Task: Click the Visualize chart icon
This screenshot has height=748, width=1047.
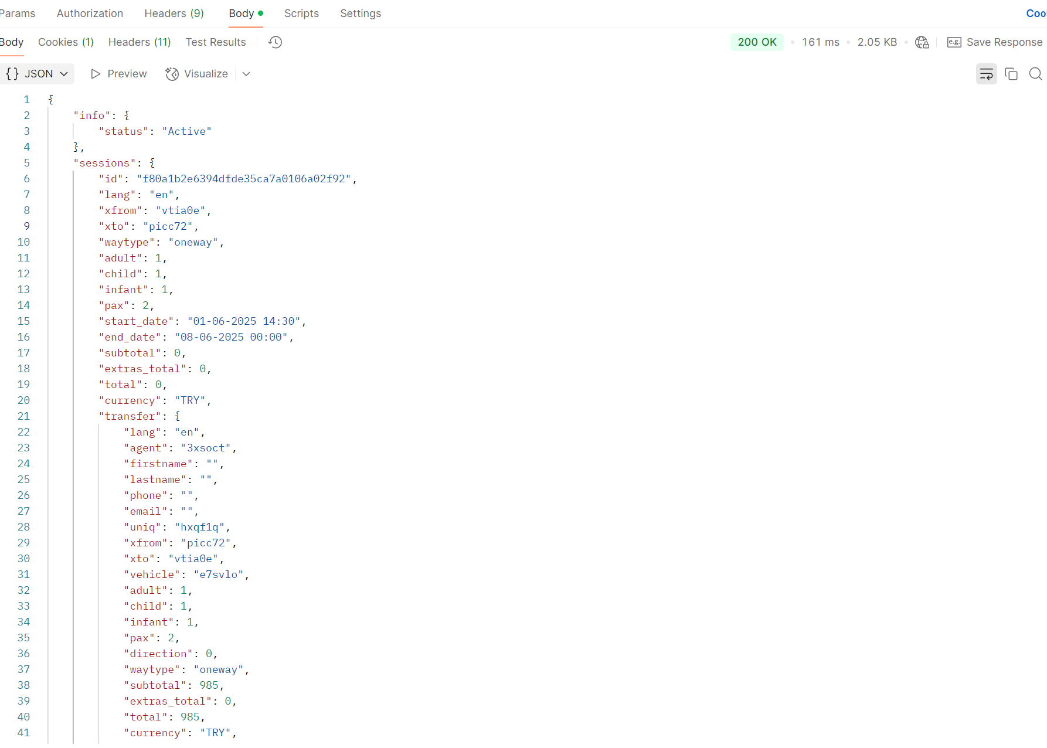Action: pyautogui.click(x=172, y=74)
